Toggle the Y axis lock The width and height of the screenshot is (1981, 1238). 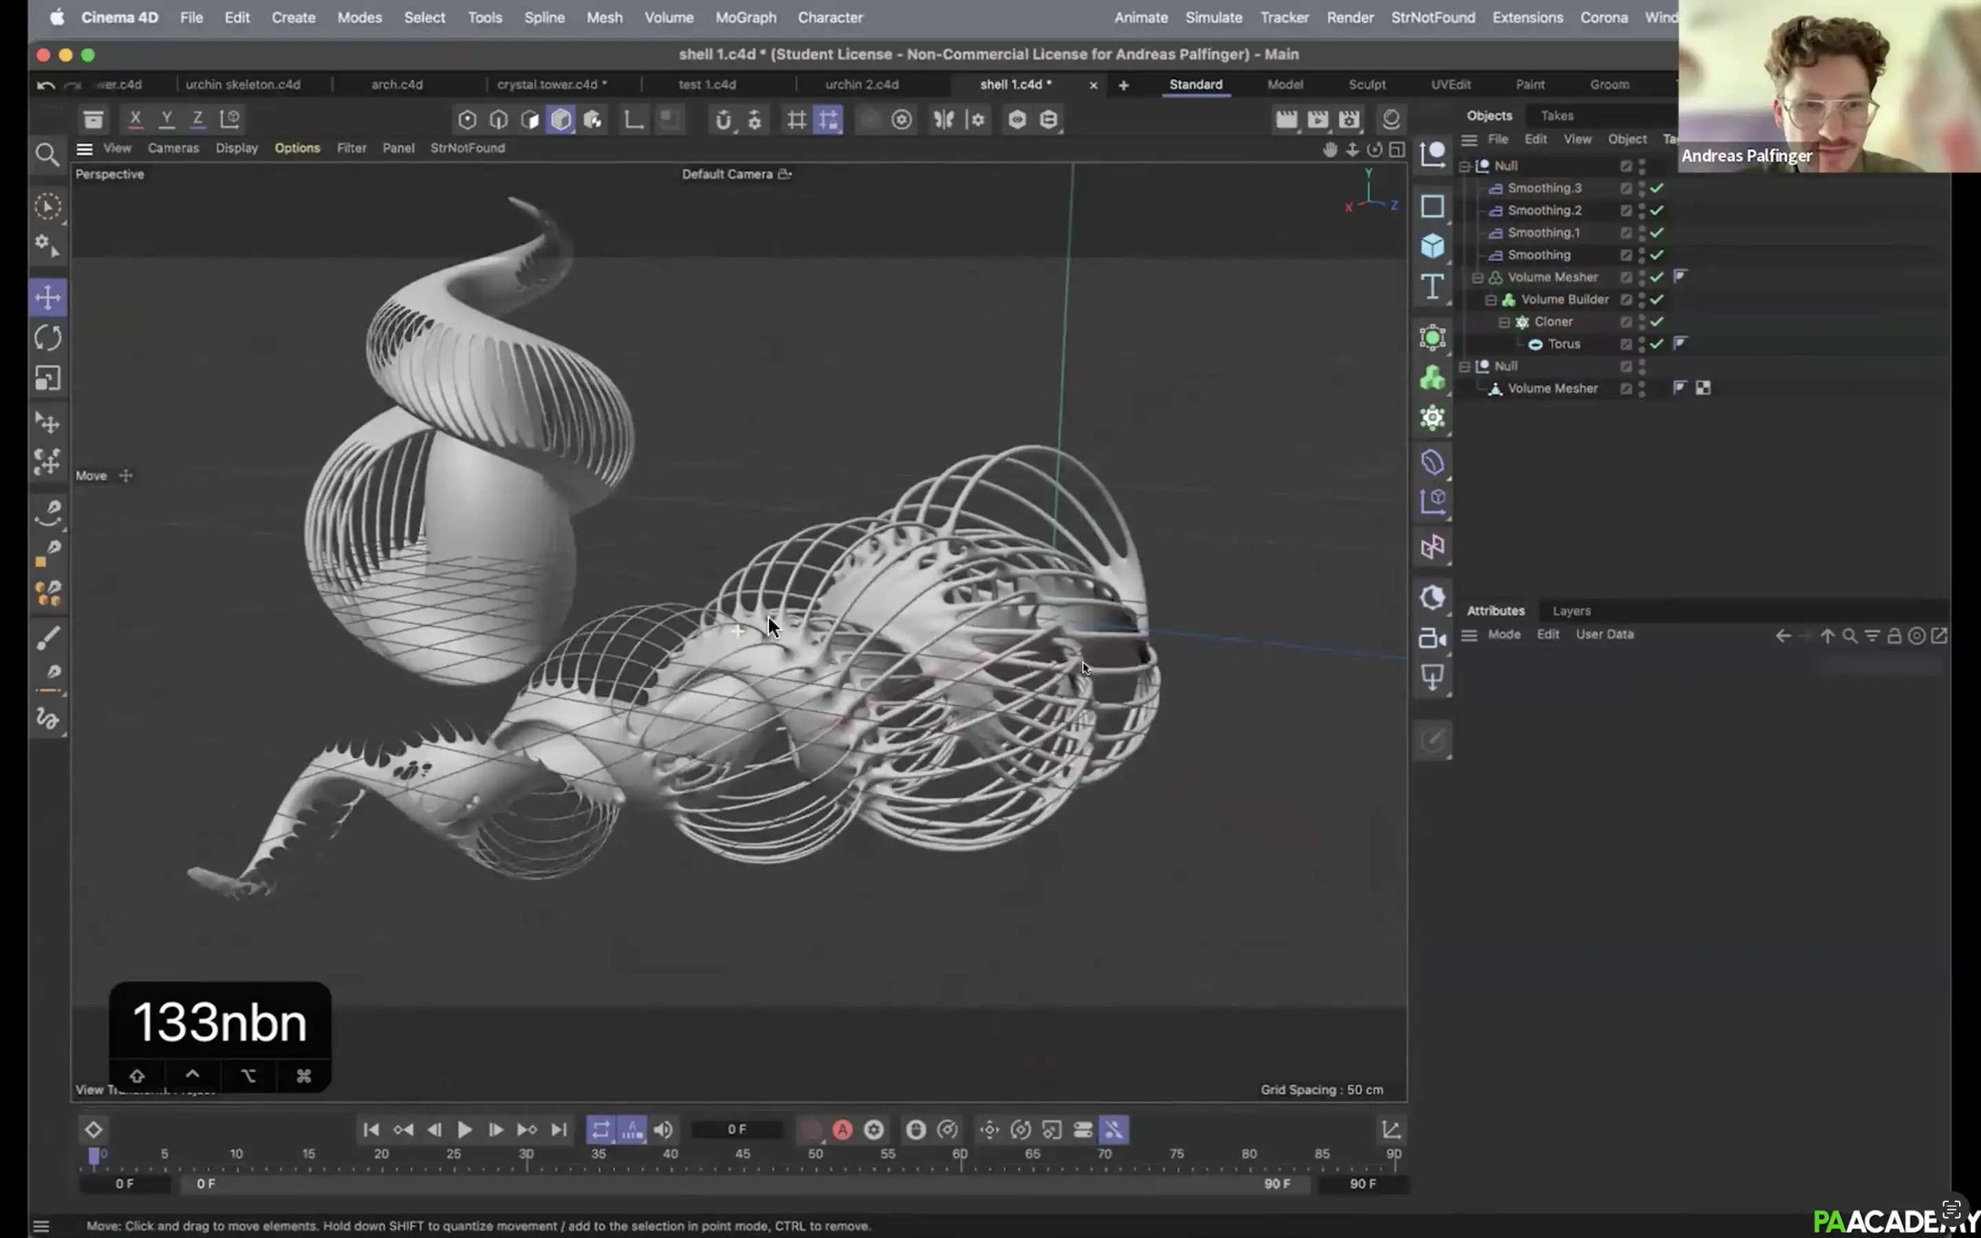166,120
